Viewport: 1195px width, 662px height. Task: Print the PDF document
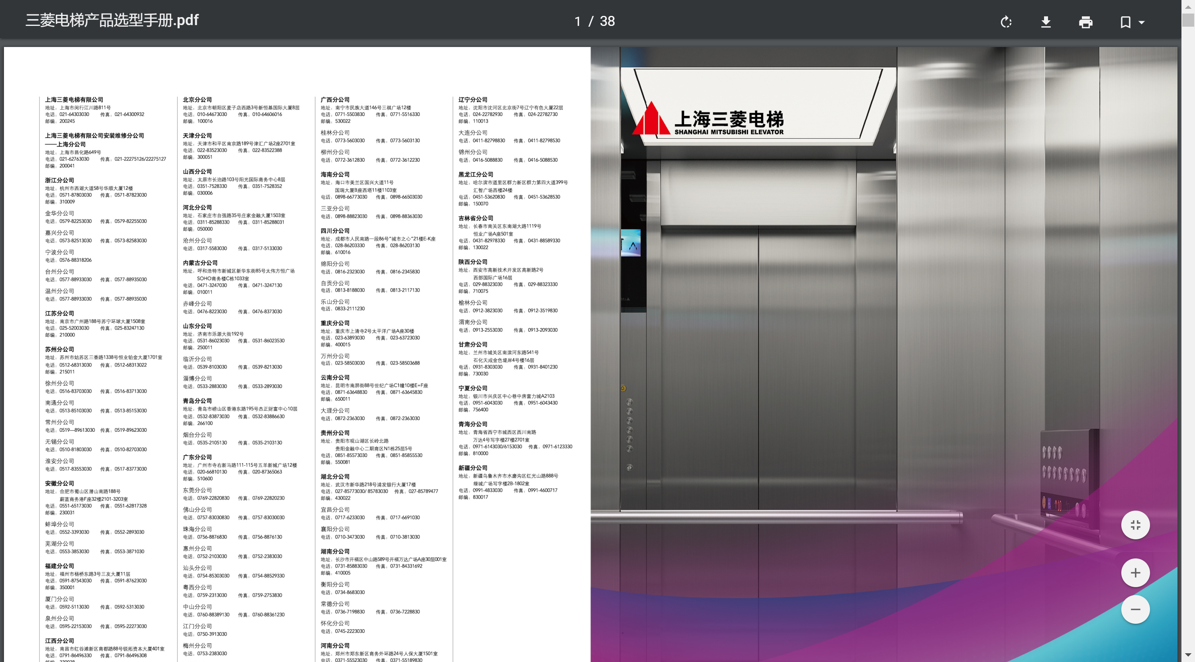coord(1085,22)
